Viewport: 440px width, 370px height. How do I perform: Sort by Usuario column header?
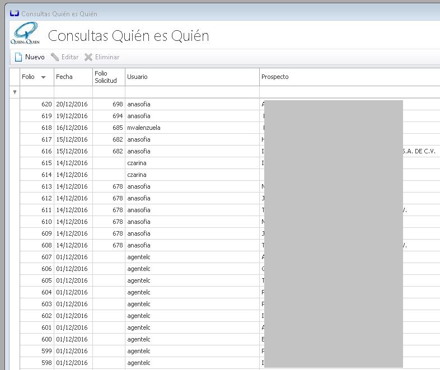192,77
